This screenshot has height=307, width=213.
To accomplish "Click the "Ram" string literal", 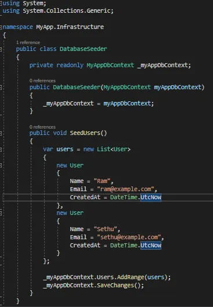I will point(102,181).
